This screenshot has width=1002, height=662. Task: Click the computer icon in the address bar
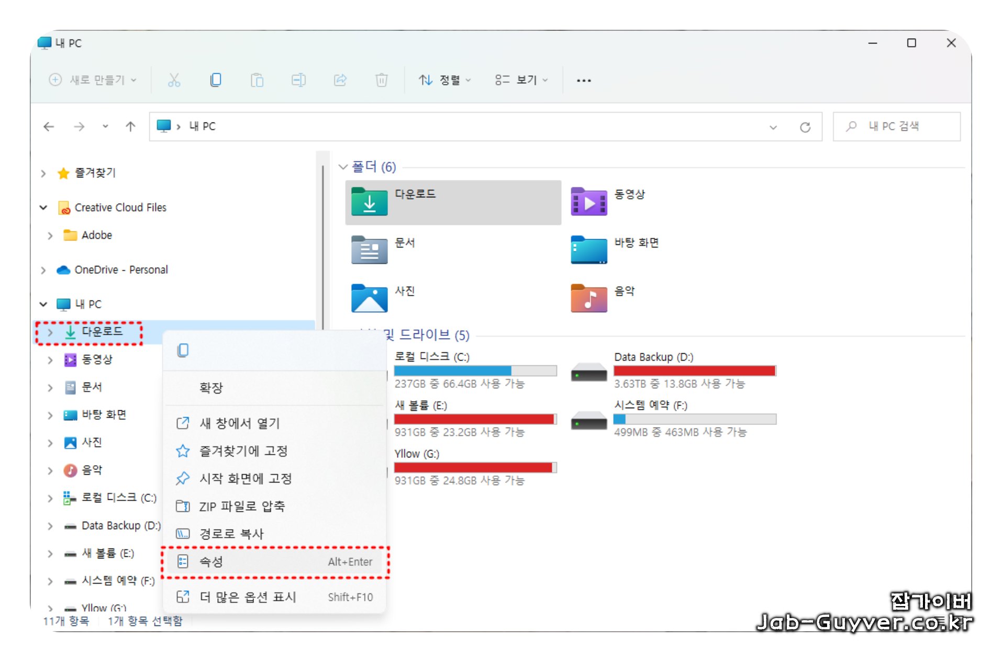point(164,126)
